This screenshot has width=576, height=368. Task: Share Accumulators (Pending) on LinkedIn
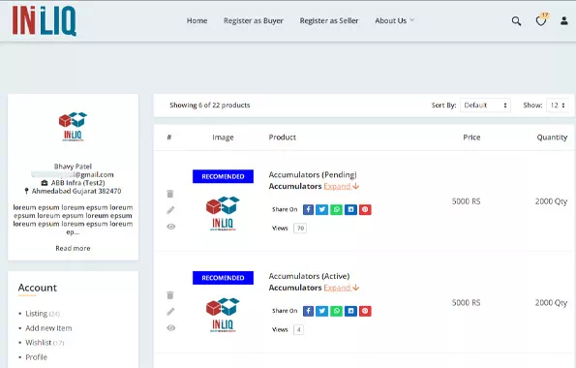click(350, 209)
